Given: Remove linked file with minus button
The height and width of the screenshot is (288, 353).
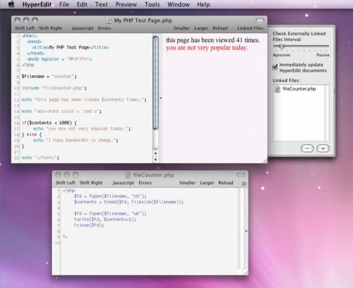Looking at the screenshot, I should point(307,148).
